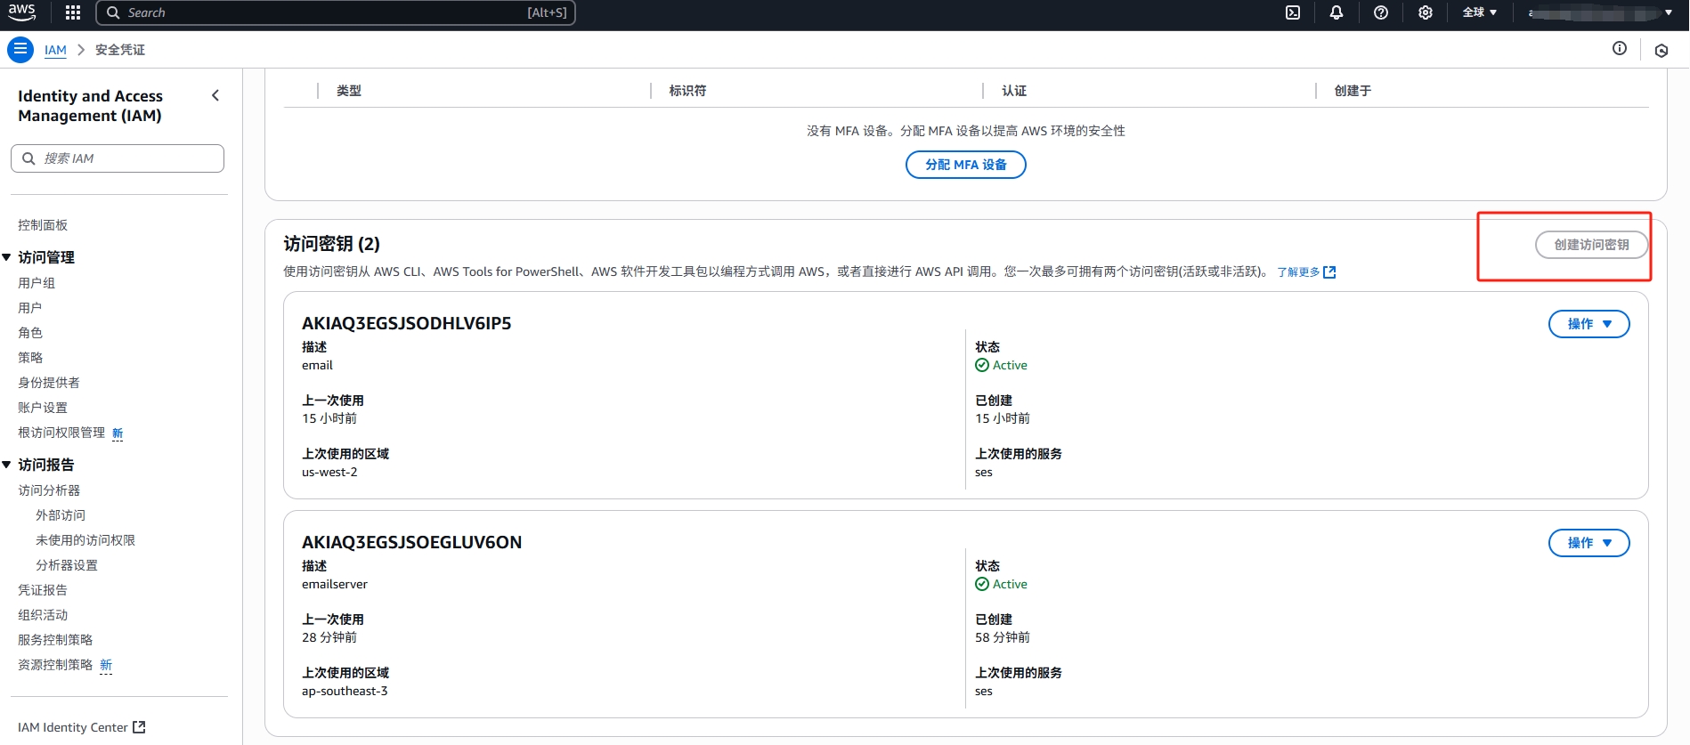
Task: Click the ap-southeast-3 region value
Action: [345, 691]
